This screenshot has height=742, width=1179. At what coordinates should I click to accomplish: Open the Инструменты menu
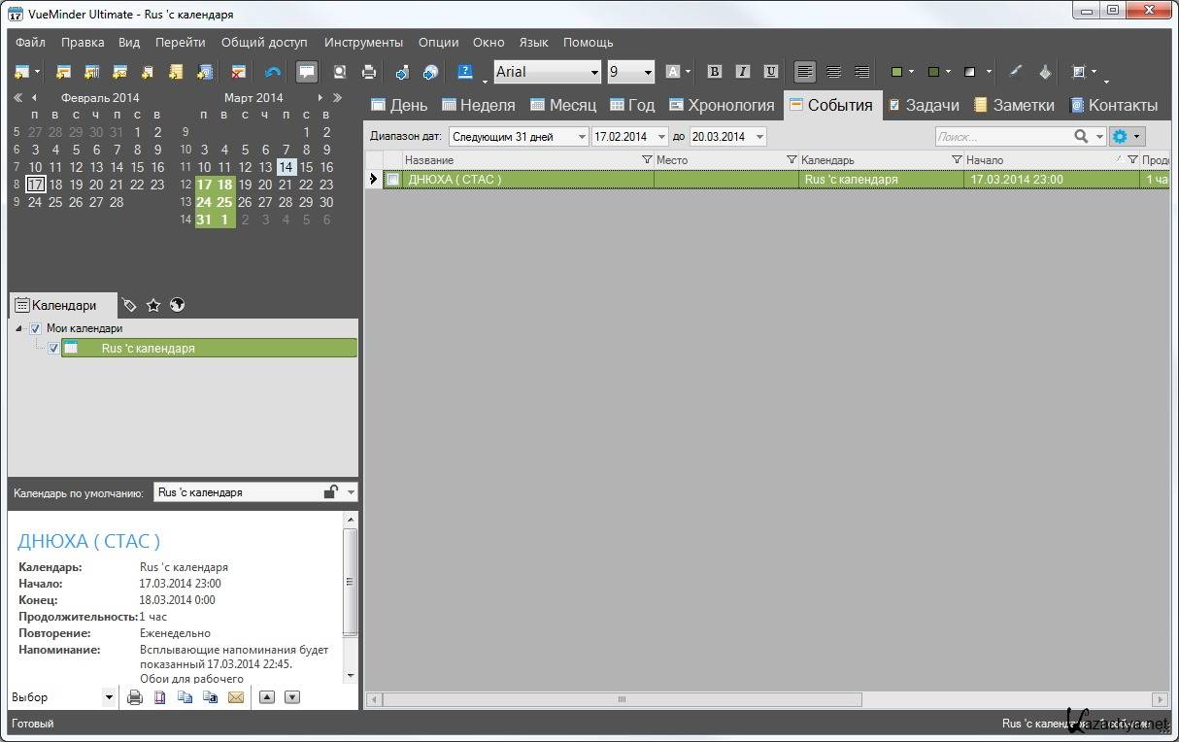click(x=363, y=43)
